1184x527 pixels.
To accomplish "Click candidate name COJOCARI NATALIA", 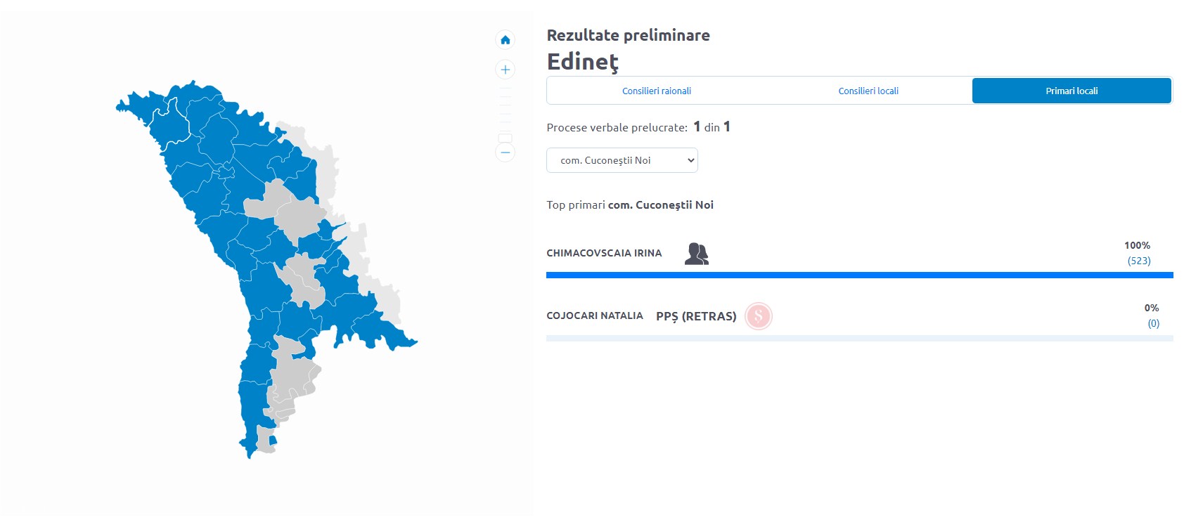I will point(595,315).
